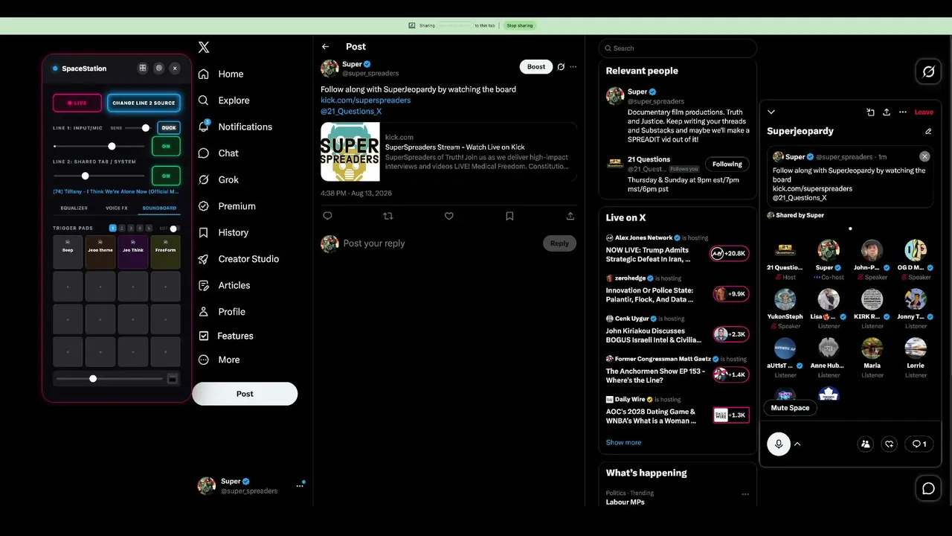Open the post's three-dot more menu

coord(573,67)
